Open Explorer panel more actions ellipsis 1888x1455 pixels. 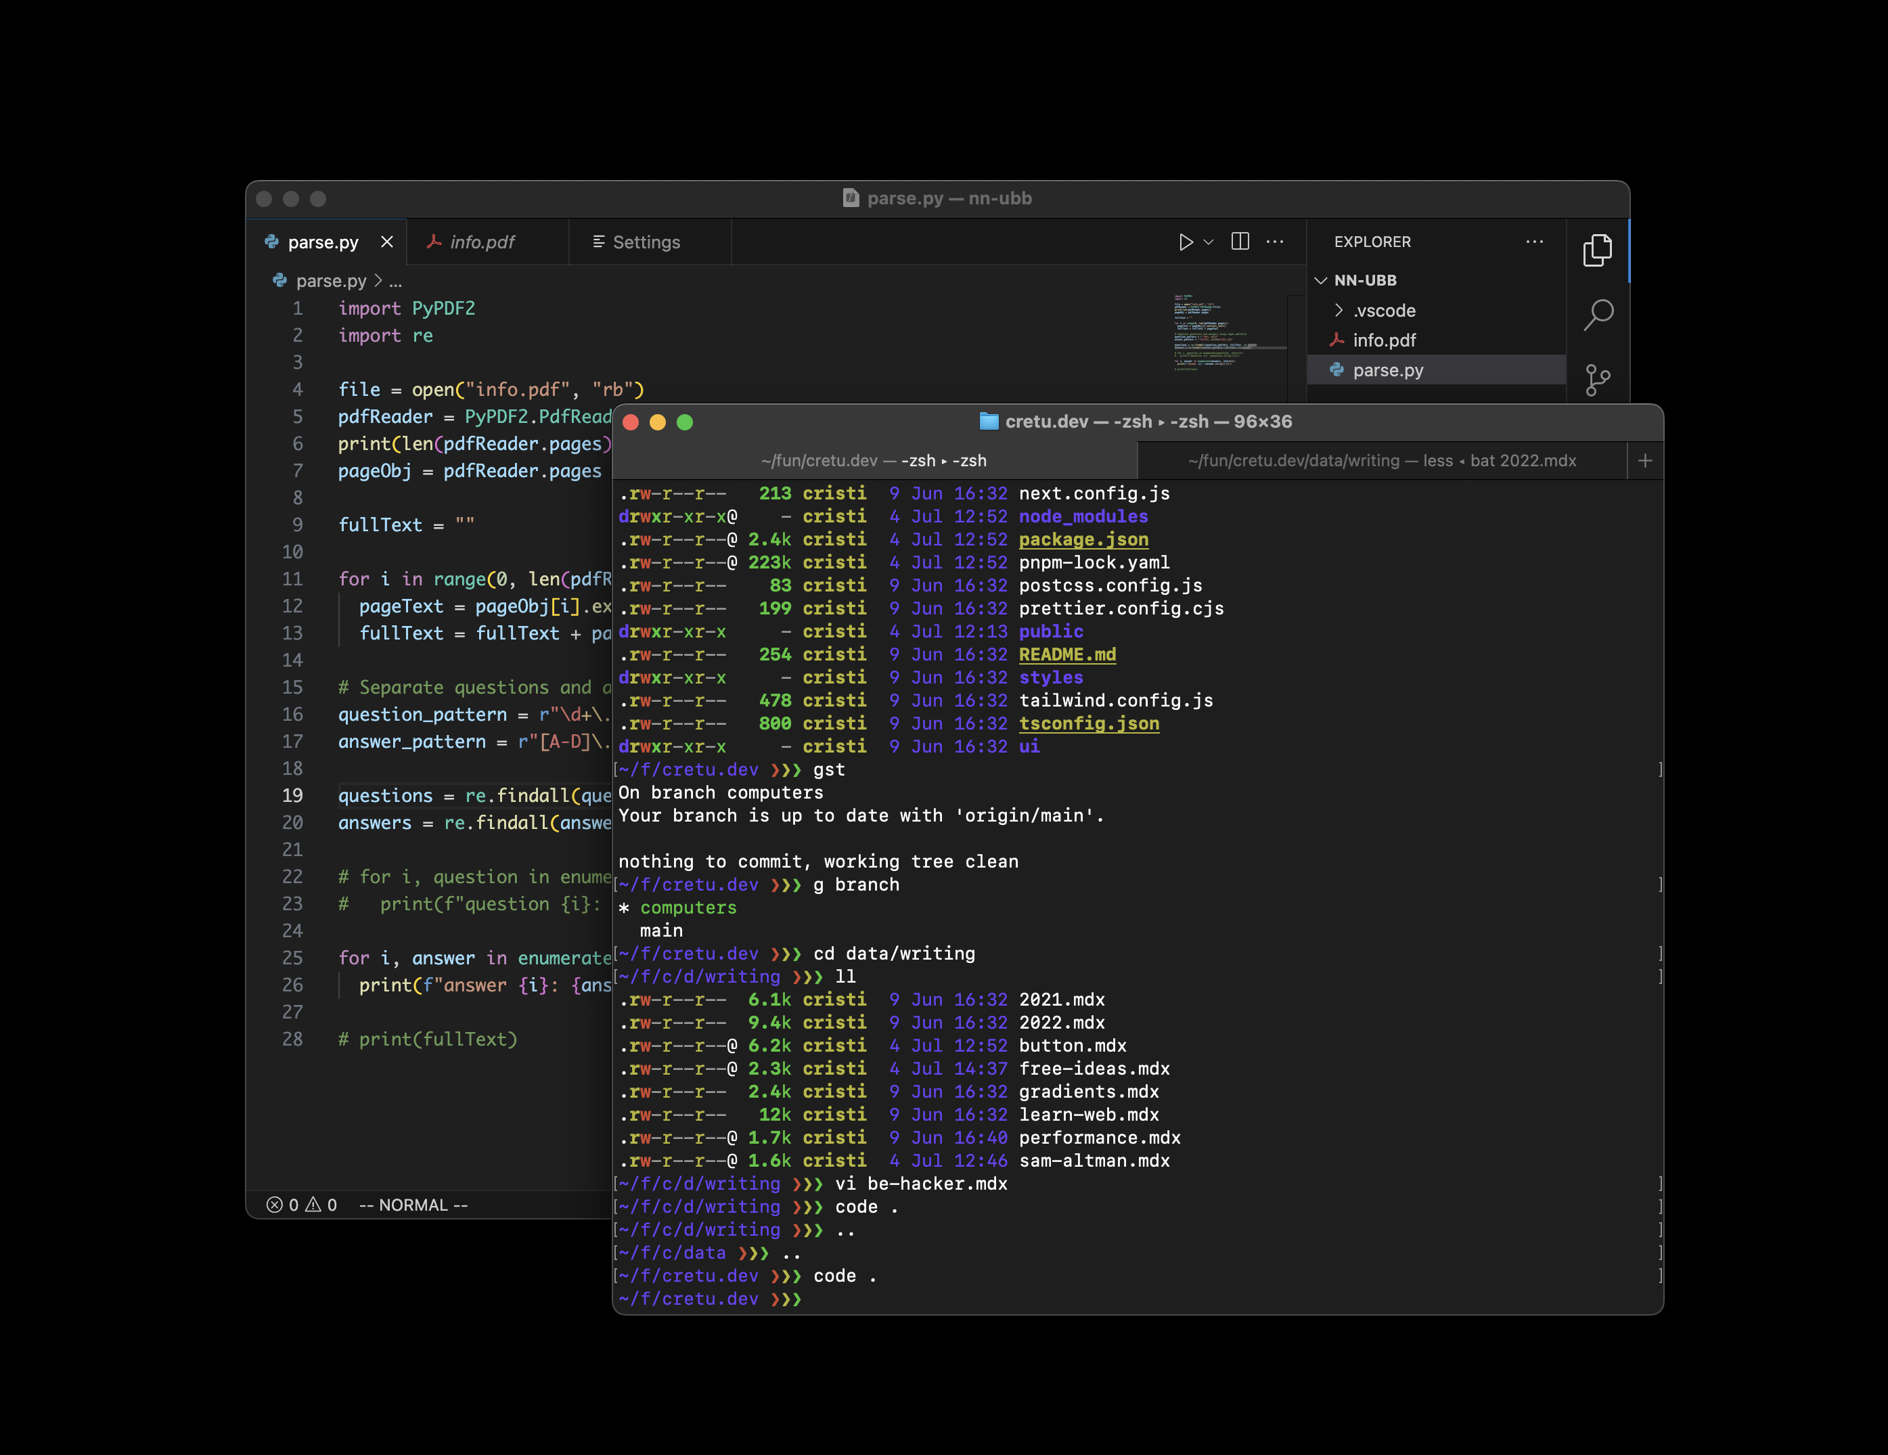click(x=1533, y=242)
